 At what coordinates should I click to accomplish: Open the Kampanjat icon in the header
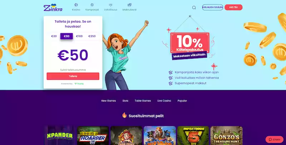[x=92, y=5]
